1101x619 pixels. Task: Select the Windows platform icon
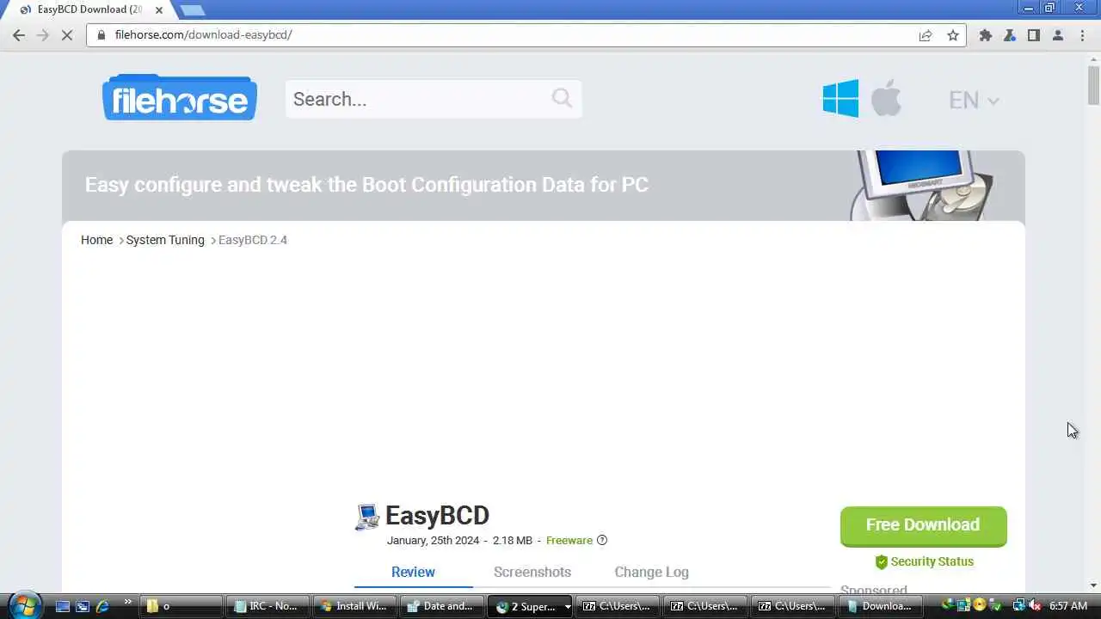[x=840, y=99]
